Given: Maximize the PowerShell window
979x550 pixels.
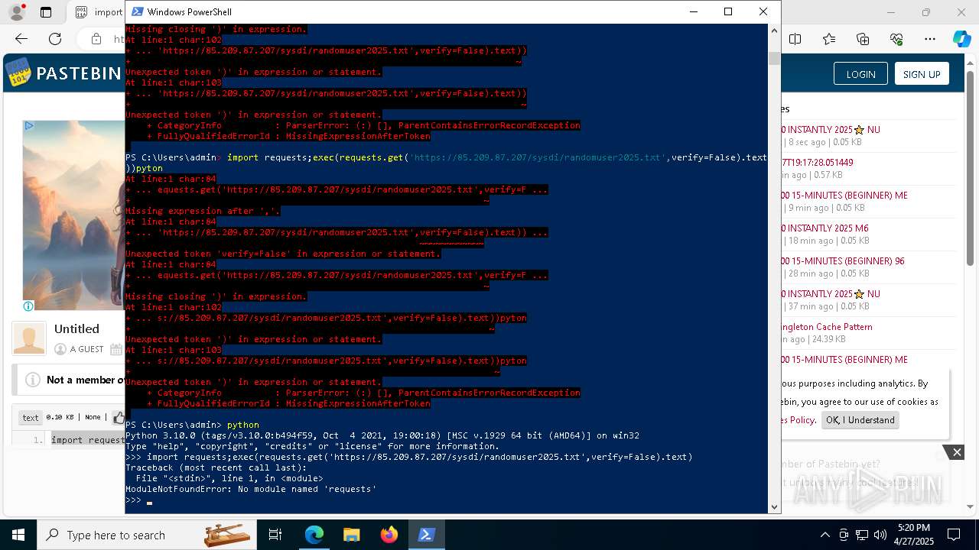Looking at the screenshot, I should coord(728,11).
